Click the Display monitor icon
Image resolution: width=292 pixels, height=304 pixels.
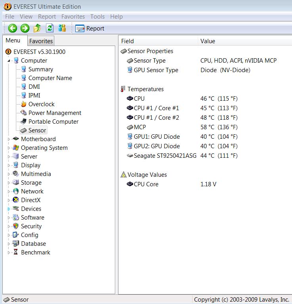point(16,165)
